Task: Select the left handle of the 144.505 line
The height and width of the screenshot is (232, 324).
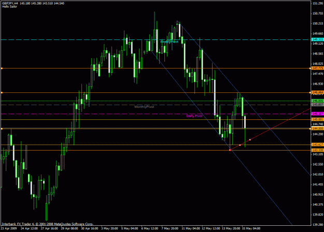Action: [2, 129]
